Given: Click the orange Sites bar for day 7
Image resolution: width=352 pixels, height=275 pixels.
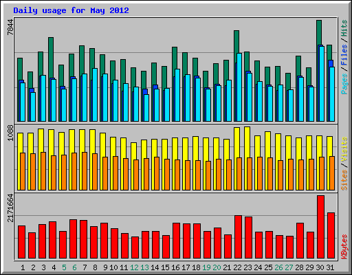Looking at the screenshot, I should click(x=85, y=171).
